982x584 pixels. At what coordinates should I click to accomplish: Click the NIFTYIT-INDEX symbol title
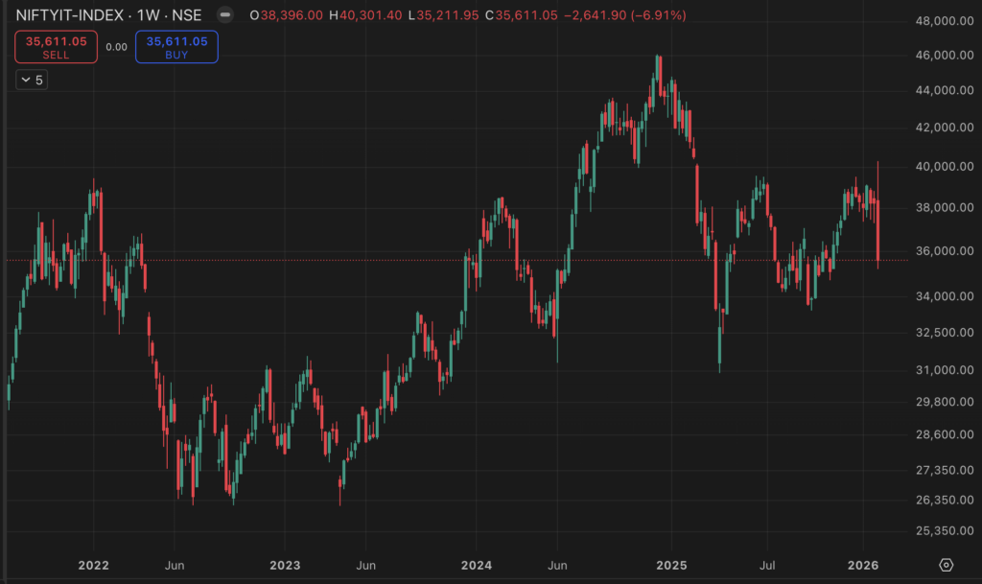[76, 15]
